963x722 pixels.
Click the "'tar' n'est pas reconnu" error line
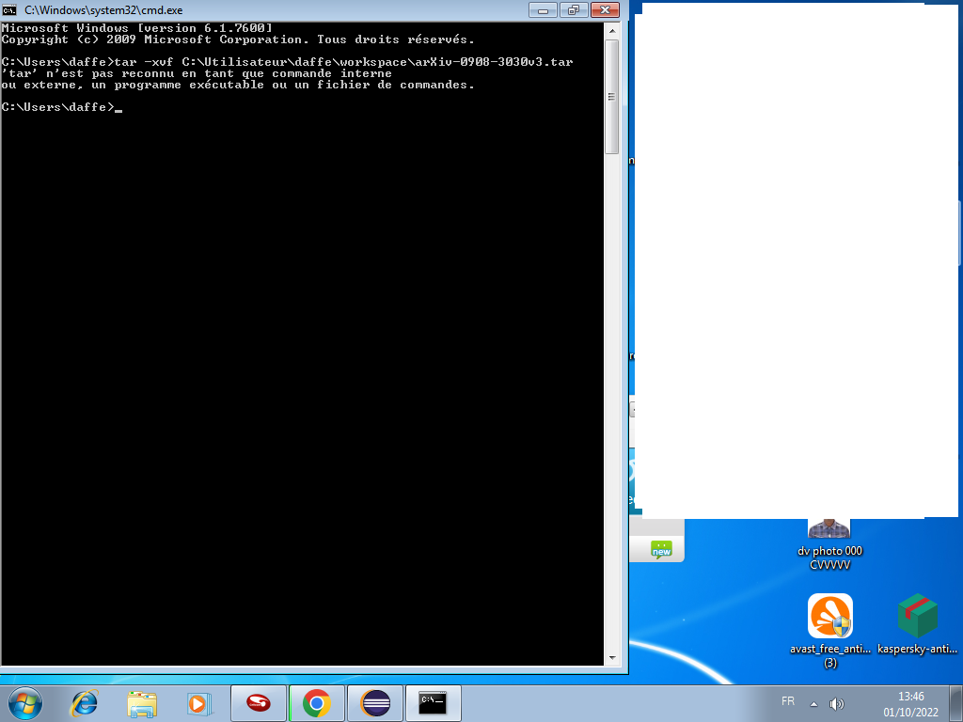click(x=197, y=73)
